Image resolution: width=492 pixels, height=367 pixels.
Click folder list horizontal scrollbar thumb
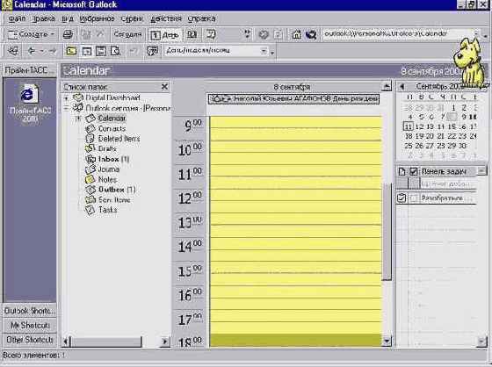click(105, 342)
